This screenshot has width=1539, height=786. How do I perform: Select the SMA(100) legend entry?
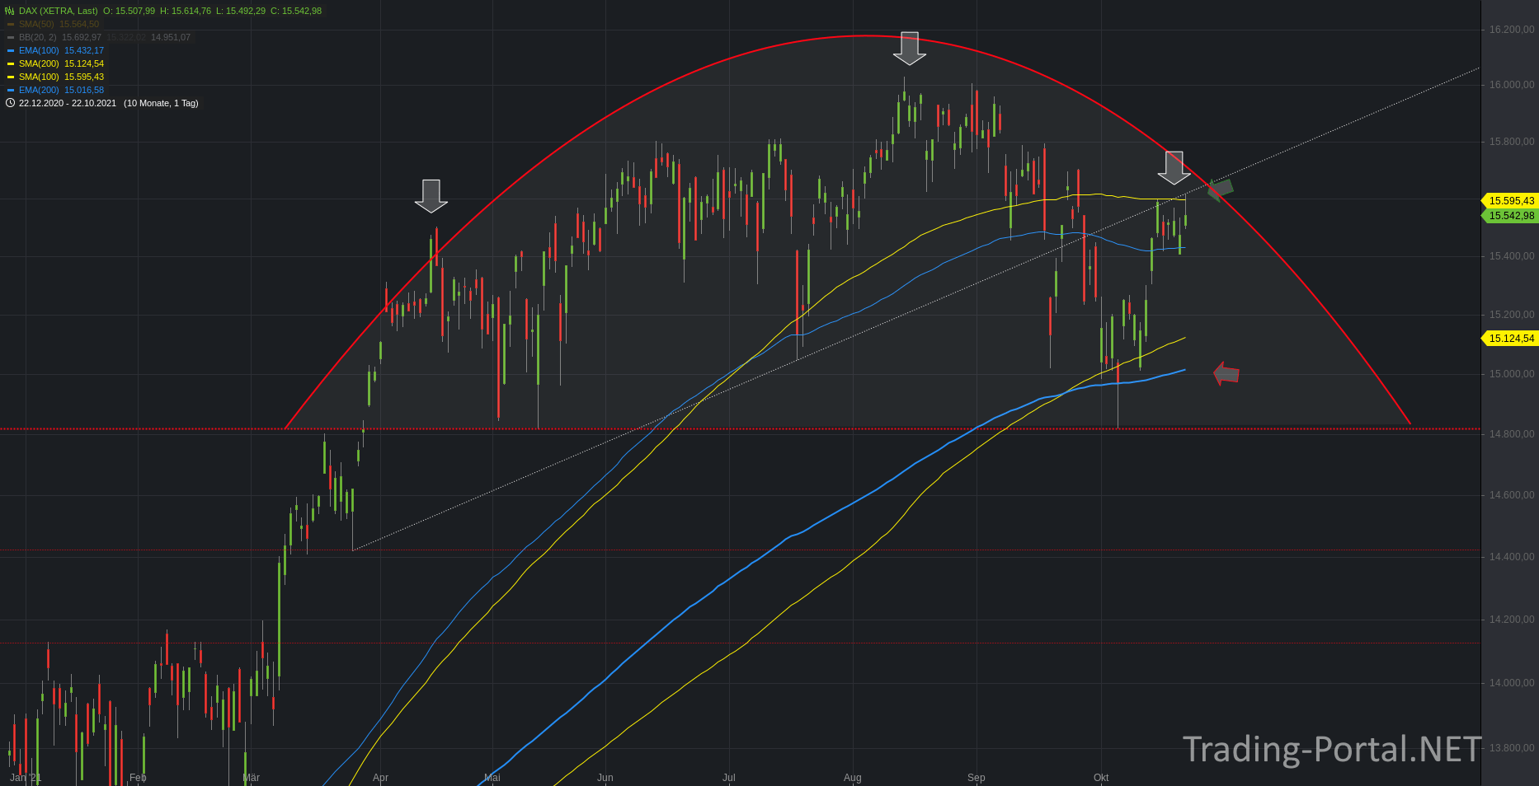(39, 77)
